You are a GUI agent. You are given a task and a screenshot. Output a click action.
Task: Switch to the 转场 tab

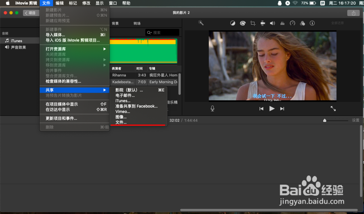[x=137, y=23]
